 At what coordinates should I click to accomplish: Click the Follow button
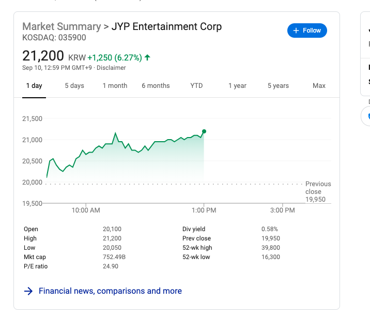[x=307, y=31]
